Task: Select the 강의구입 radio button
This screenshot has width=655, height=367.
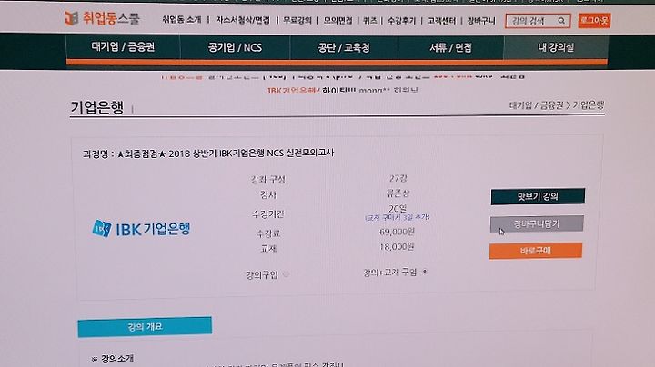Action: (x=287, y=274)
